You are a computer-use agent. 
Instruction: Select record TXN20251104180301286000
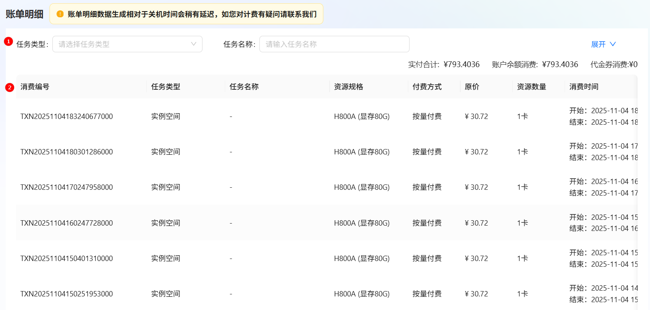66,152
